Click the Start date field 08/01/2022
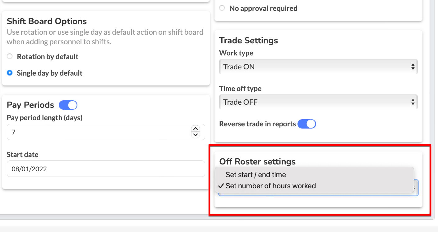The image size is (438, 232). [x=106, y=169]
